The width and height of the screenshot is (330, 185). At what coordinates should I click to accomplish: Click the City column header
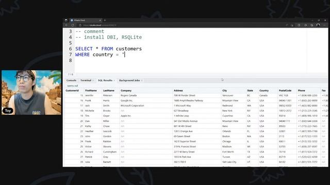(225, 90)
